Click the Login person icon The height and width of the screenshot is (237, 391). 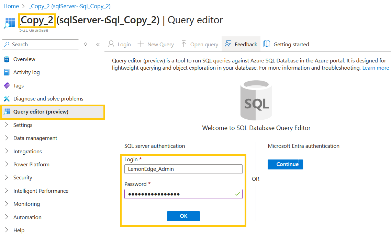(111, 44)
